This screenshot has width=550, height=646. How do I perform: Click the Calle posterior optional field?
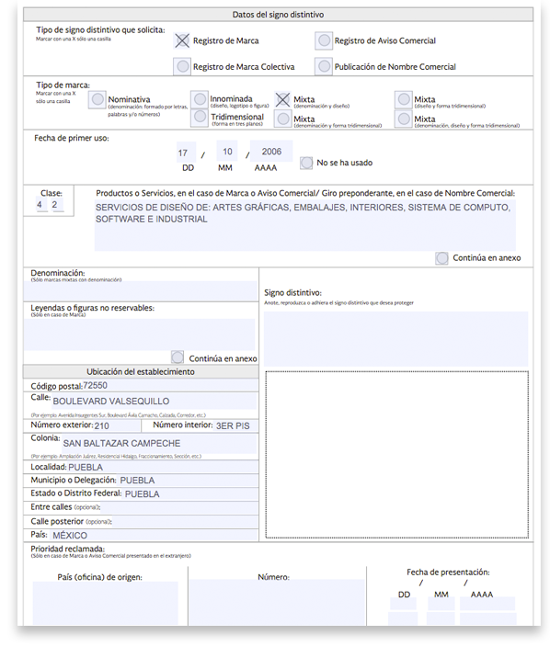(x=185, y=522)
